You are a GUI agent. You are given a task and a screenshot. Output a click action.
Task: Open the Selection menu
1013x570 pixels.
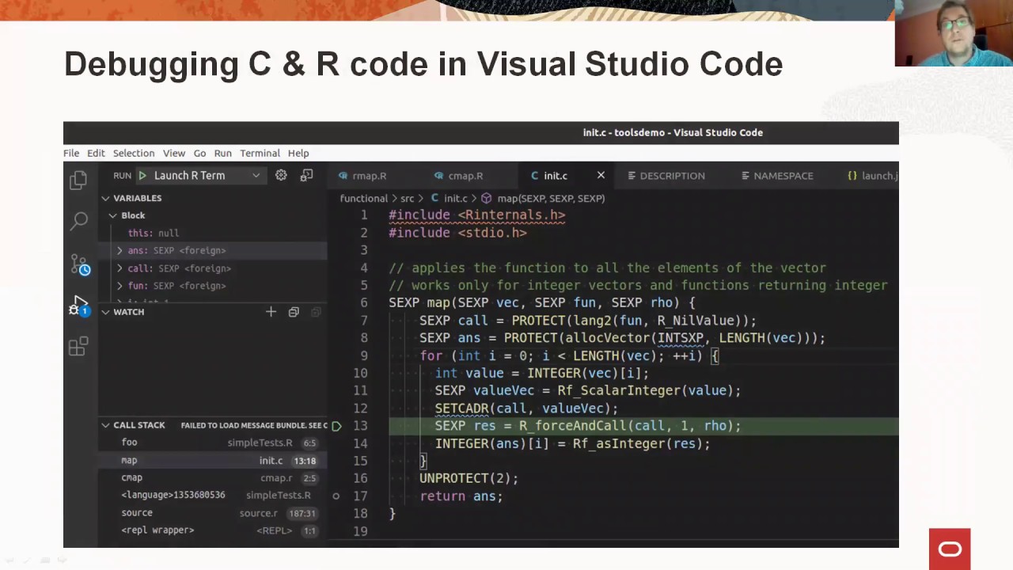(134, 153)
